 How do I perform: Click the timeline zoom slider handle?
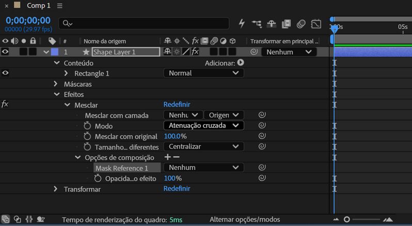pyautogui.click(x=347, y=219)
